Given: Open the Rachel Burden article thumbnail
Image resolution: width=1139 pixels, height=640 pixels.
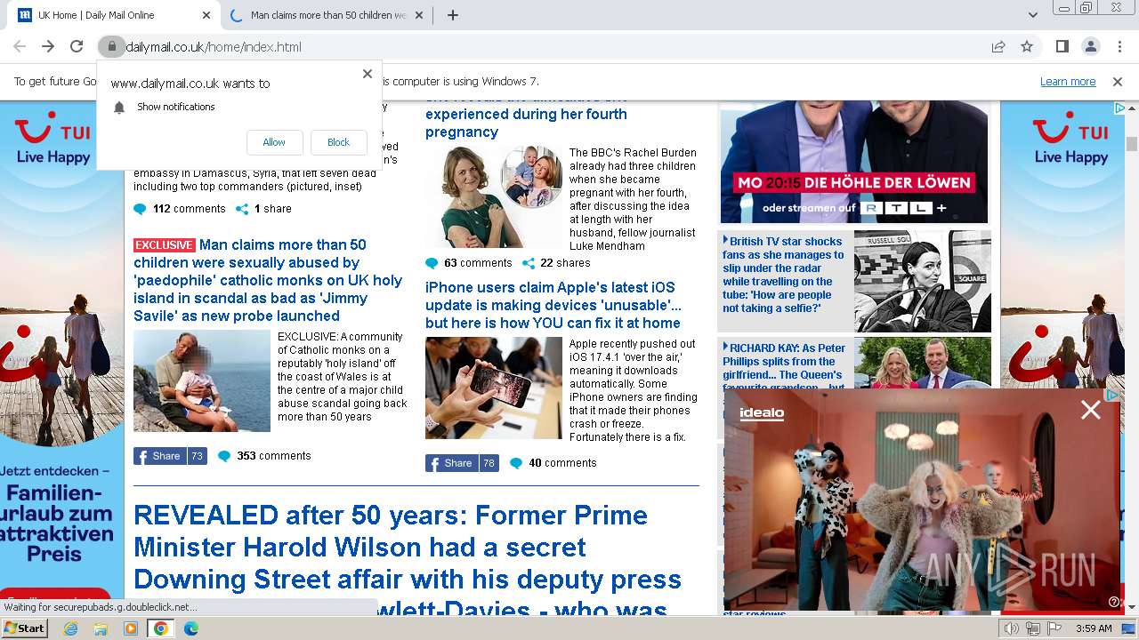Looking at the screenshot, I should (x=494, y=196).
